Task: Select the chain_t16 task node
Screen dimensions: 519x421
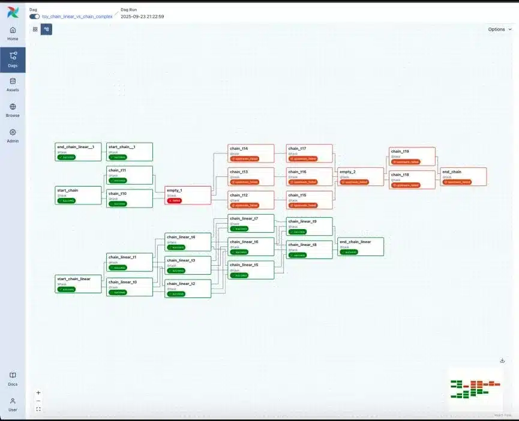Action: (x=309, y=176)
